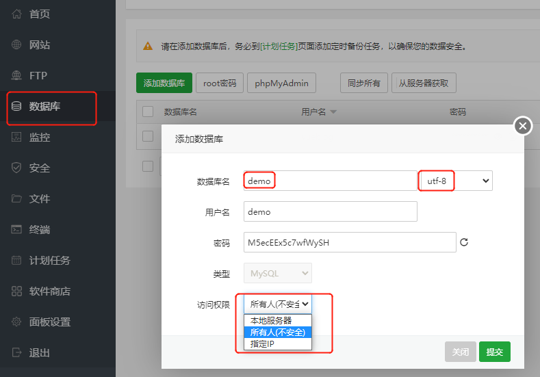540x377 pixels.
Task: Toggle the checkbox below the table rows
Action: (148, 166)
